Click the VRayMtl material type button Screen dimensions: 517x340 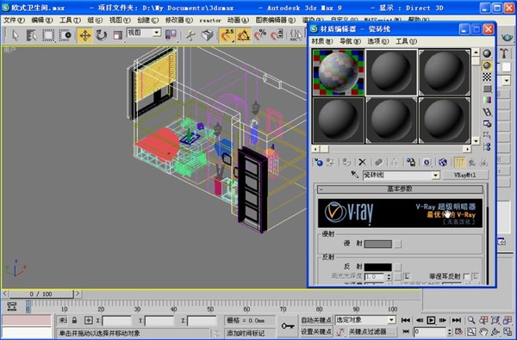click(x=465, y=175)
